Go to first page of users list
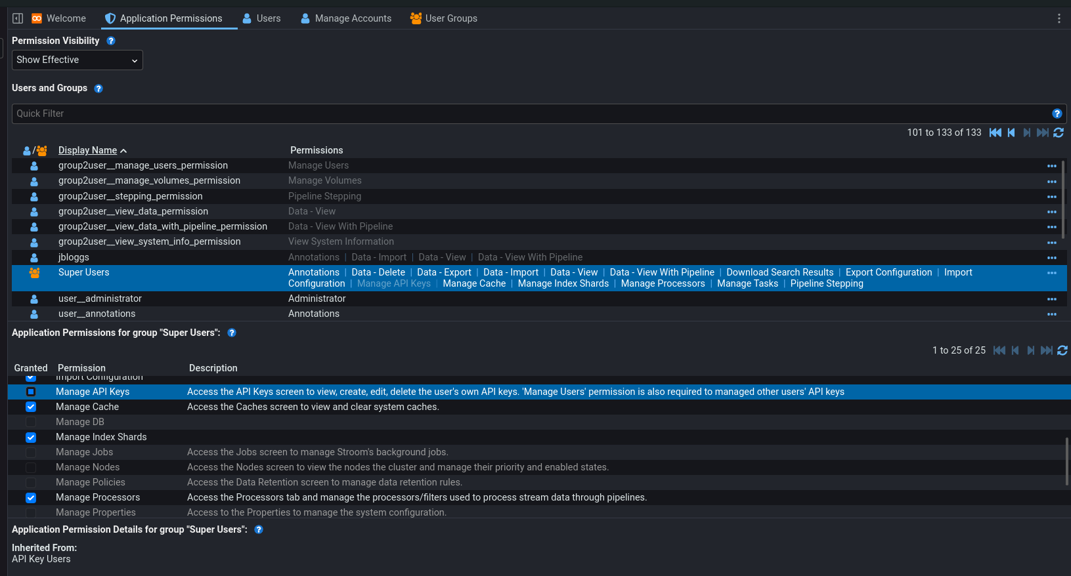The image size is (1071, 576). pyautogui.click(x=995, y=133)
